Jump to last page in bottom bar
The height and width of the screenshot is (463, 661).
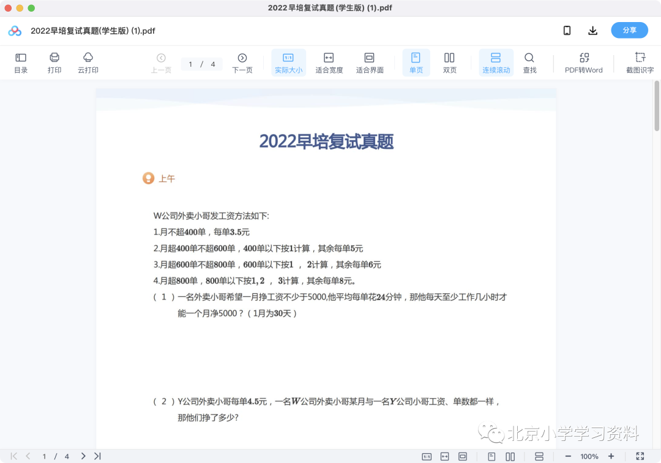click(x=97, y=456)
